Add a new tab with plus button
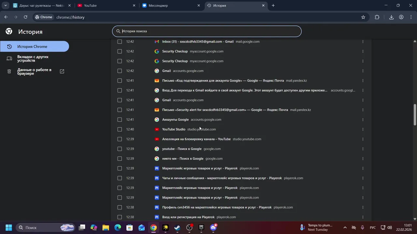 coord(273,6)
